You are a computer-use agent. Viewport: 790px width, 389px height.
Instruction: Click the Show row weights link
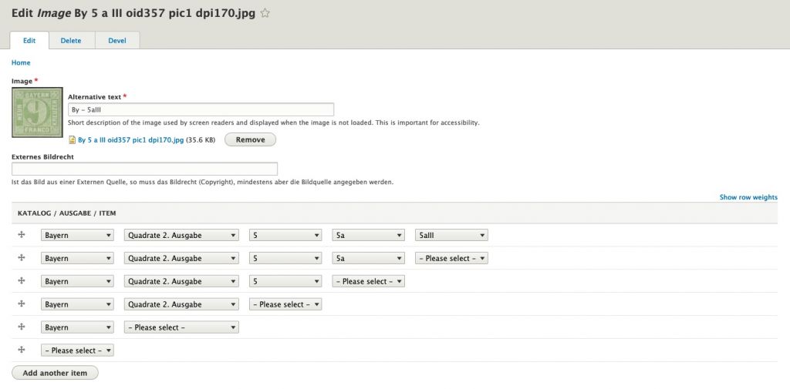pos(748,197)
